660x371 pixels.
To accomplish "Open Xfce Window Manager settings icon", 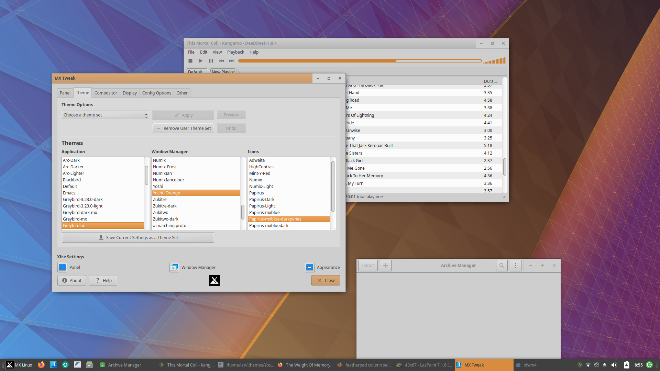I will (174, 267).
